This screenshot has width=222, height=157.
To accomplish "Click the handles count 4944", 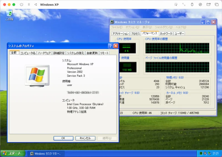I will coord(156,81).
